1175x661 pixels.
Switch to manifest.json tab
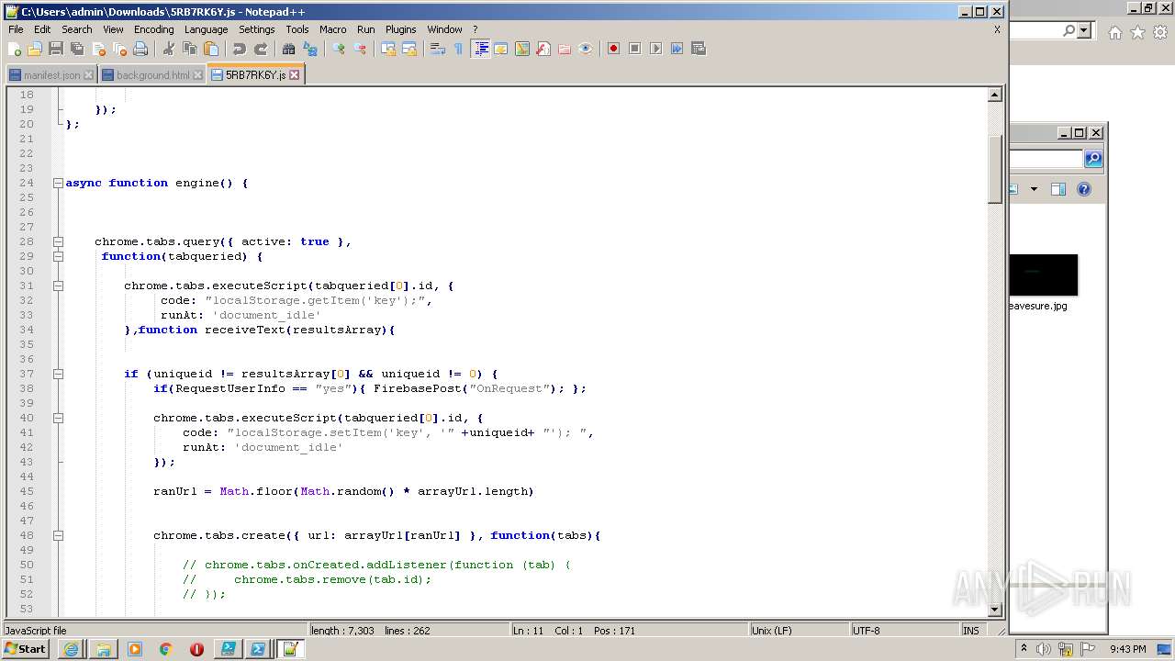tap(51, 75)
